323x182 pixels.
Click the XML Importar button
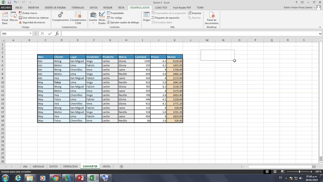tap(195, 13)
